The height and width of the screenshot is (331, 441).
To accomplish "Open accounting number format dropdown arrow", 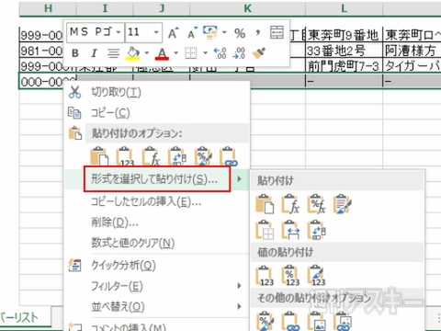I will pos(224,32).
